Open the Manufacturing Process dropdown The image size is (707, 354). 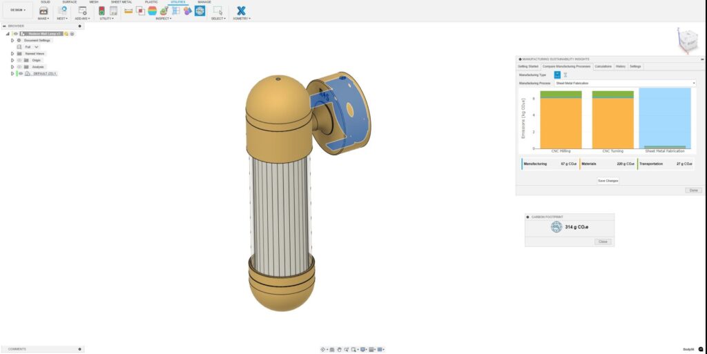pos(626,83)
